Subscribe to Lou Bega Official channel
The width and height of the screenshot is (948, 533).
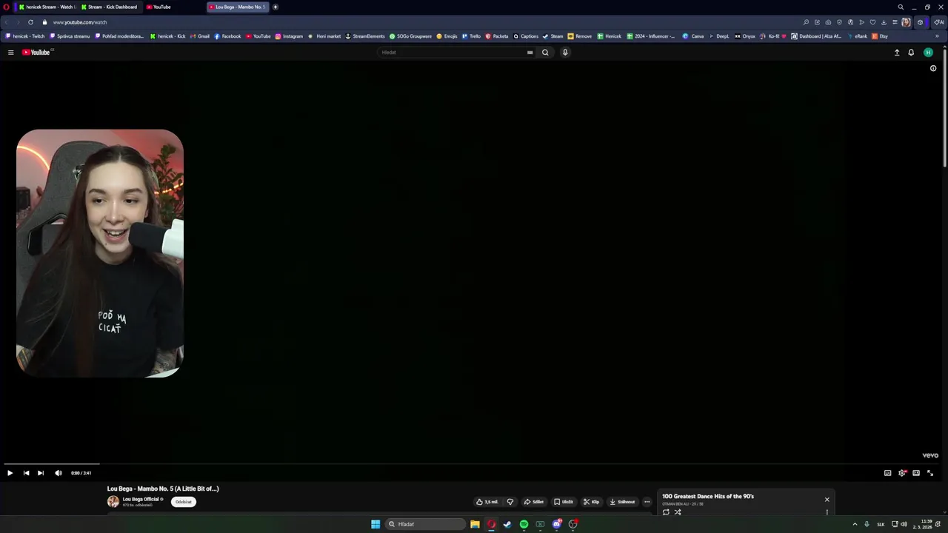184,502
